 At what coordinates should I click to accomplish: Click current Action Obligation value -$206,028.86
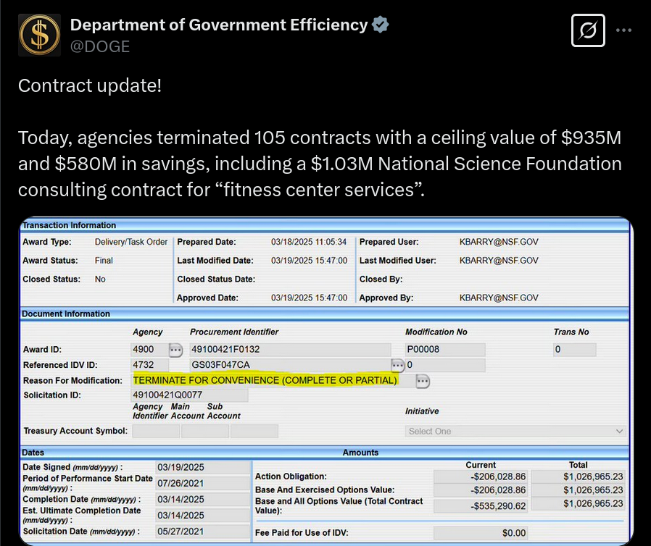(x=481, y=476)
